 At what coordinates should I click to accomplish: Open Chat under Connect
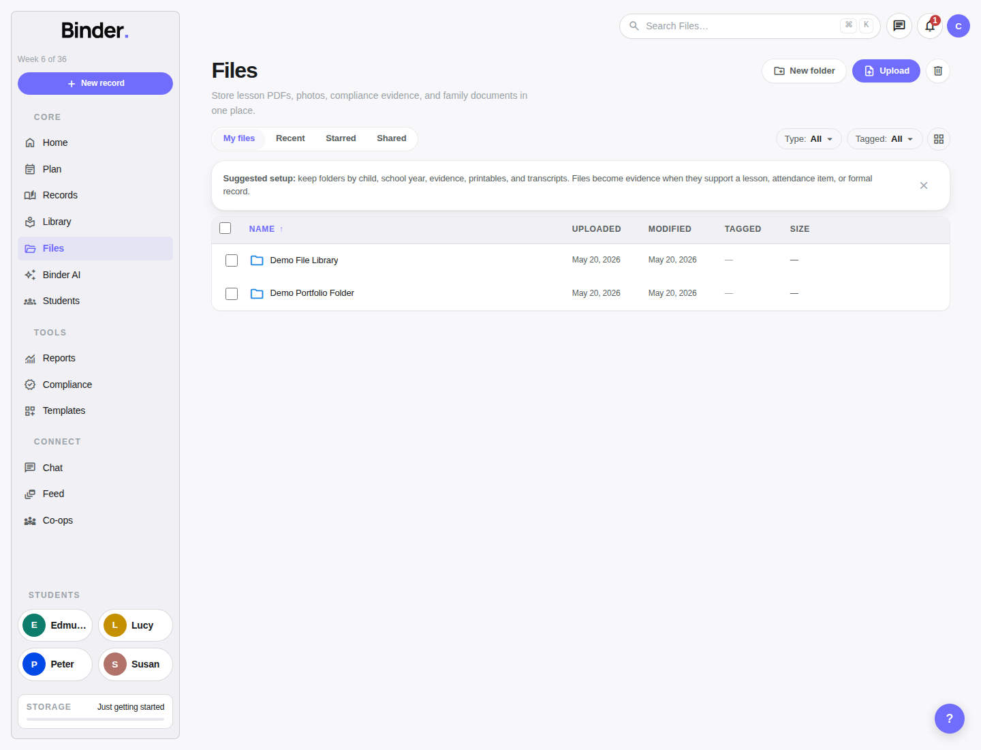[x=95, y=468]
